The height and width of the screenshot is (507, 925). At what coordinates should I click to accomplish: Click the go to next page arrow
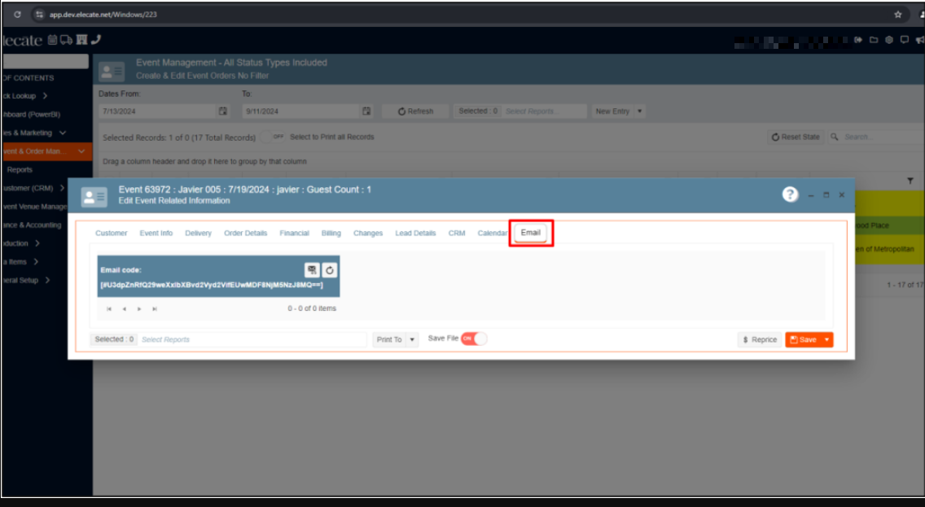point(139,309)
